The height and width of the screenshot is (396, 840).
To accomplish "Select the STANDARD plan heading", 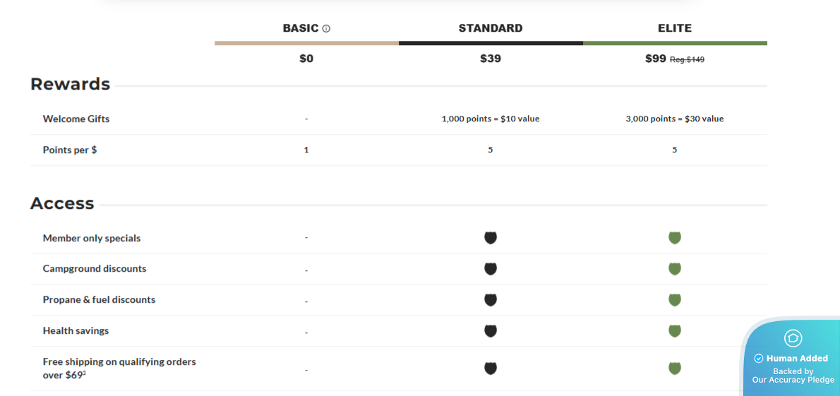I will 491,28.
